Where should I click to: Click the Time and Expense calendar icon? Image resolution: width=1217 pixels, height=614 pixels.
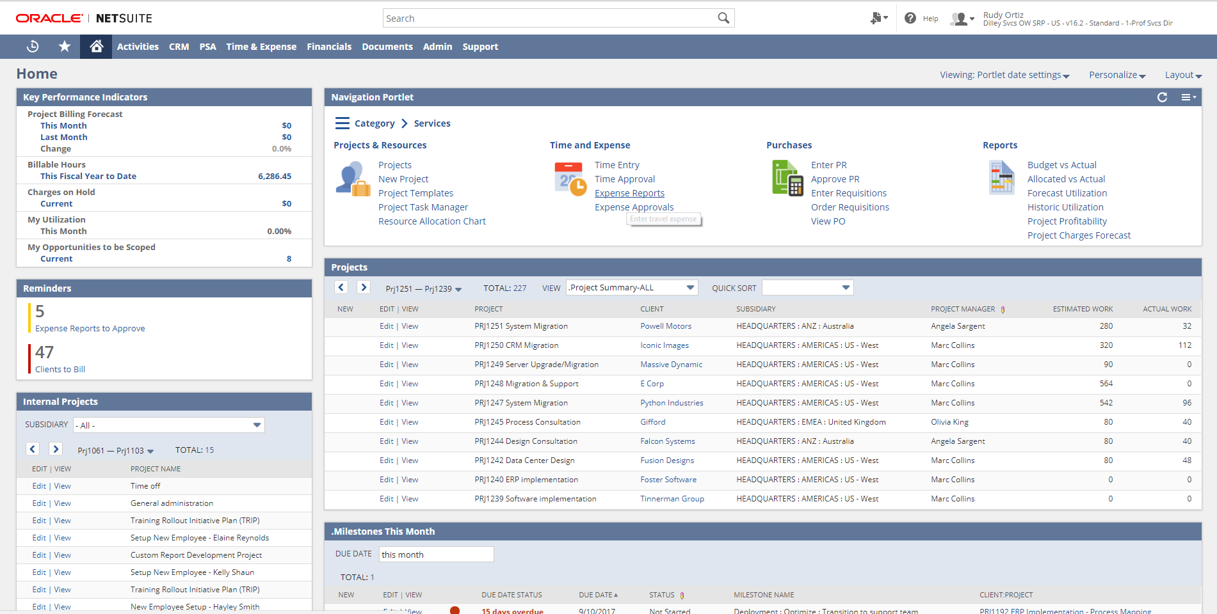coord(568,178)
